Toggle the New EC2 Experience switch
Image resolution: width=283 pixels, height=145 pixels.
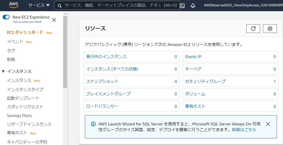coord(6,17)
